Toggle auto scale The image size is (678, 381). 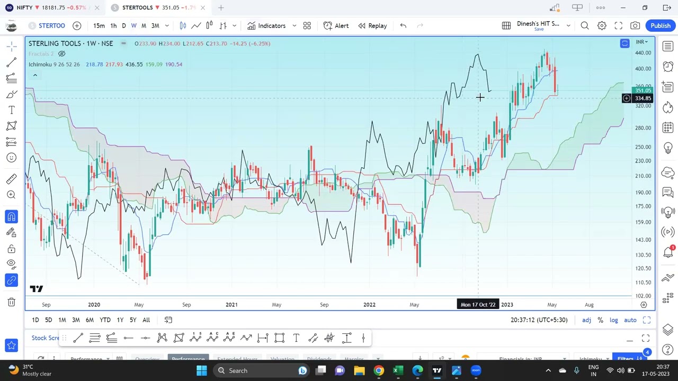pyautogui.click(x=630, y=320)
